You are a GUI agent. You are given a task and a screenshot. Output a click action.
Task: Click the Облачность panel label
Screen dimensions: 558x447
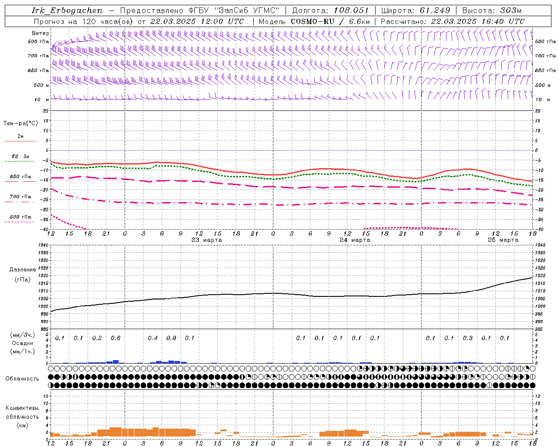[22, 378]
